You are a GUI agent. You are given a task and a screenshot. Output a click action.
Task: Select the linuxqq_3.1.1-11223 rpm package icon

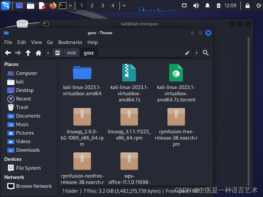point(129,117)
